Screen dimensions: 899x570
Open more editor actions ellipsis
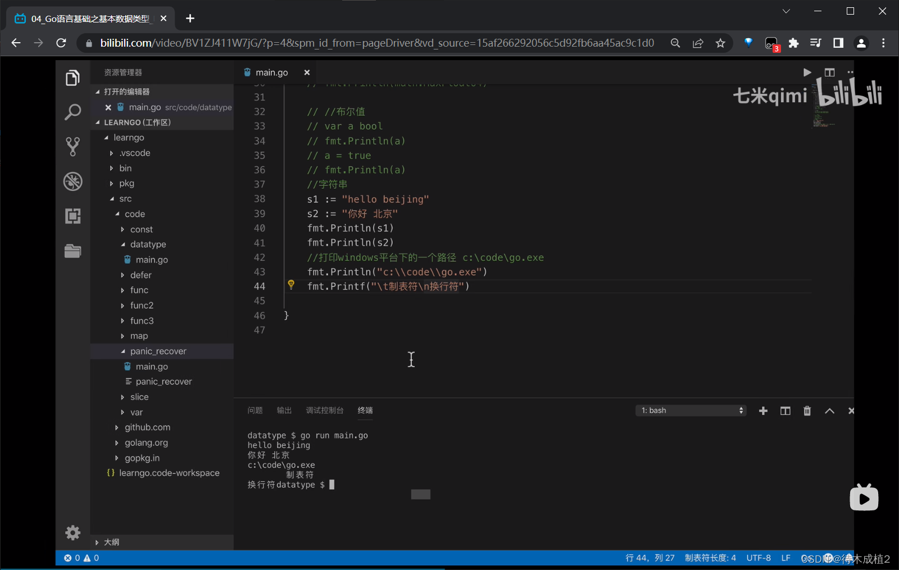pos(850,72)
